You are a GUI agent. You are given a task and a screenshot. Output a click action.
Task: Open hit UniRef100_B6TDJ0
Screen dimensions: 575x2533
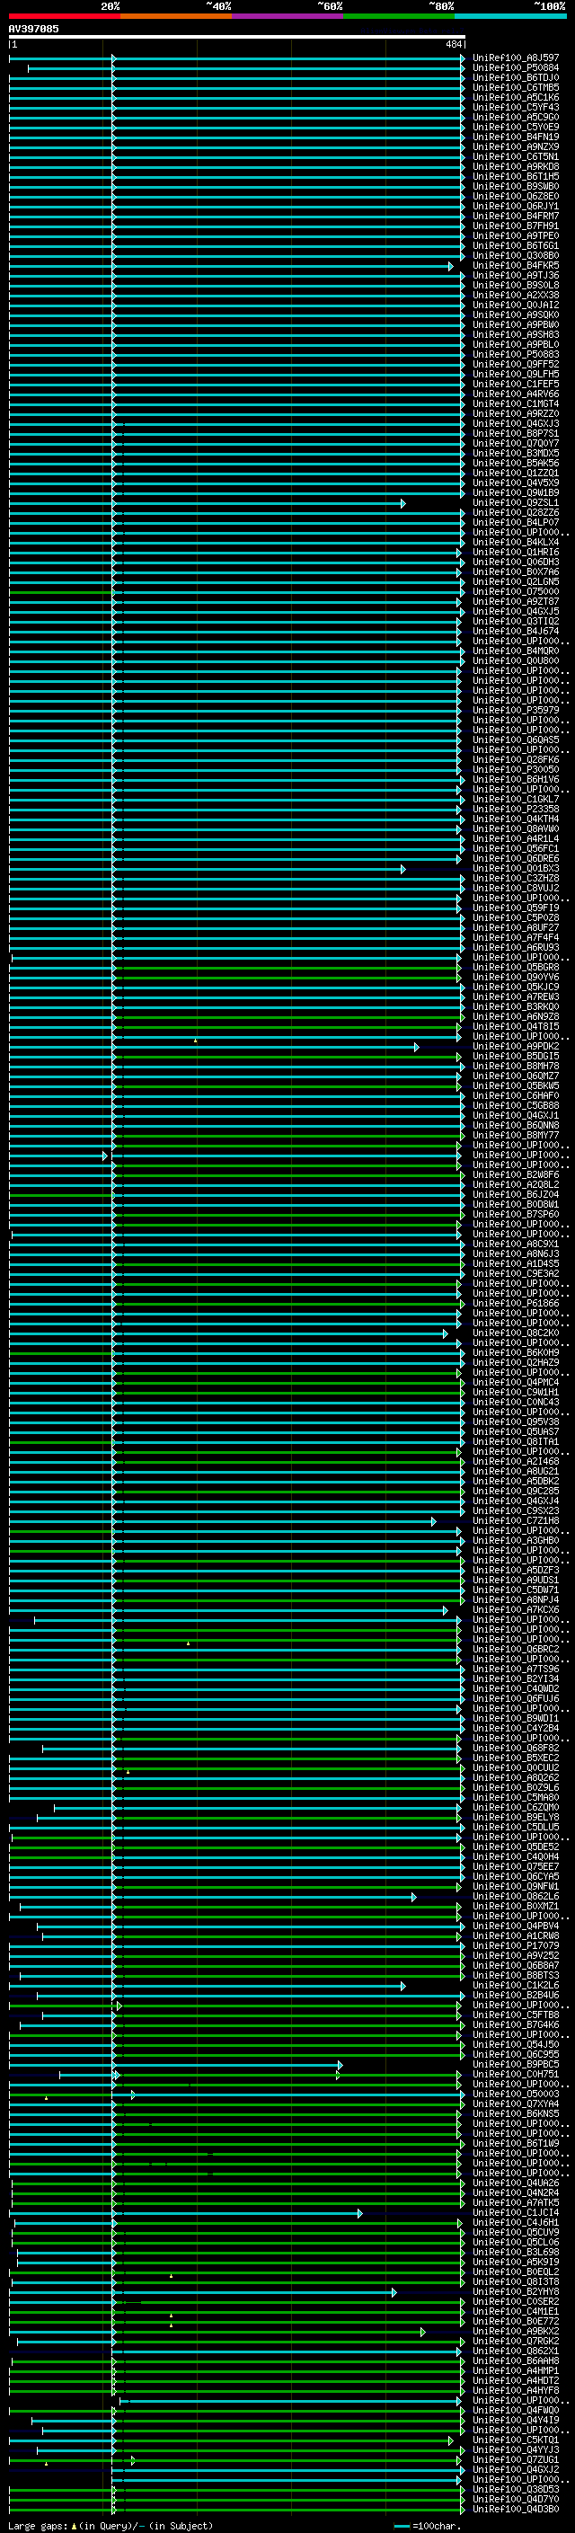pyautogui.click(x=516, y=77)
